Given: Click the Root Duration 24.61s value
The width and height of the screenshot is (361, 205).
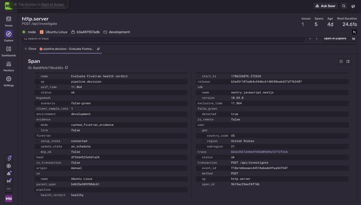Looking at the screenshot, I should pyautogui.click(x=349, y=24).
